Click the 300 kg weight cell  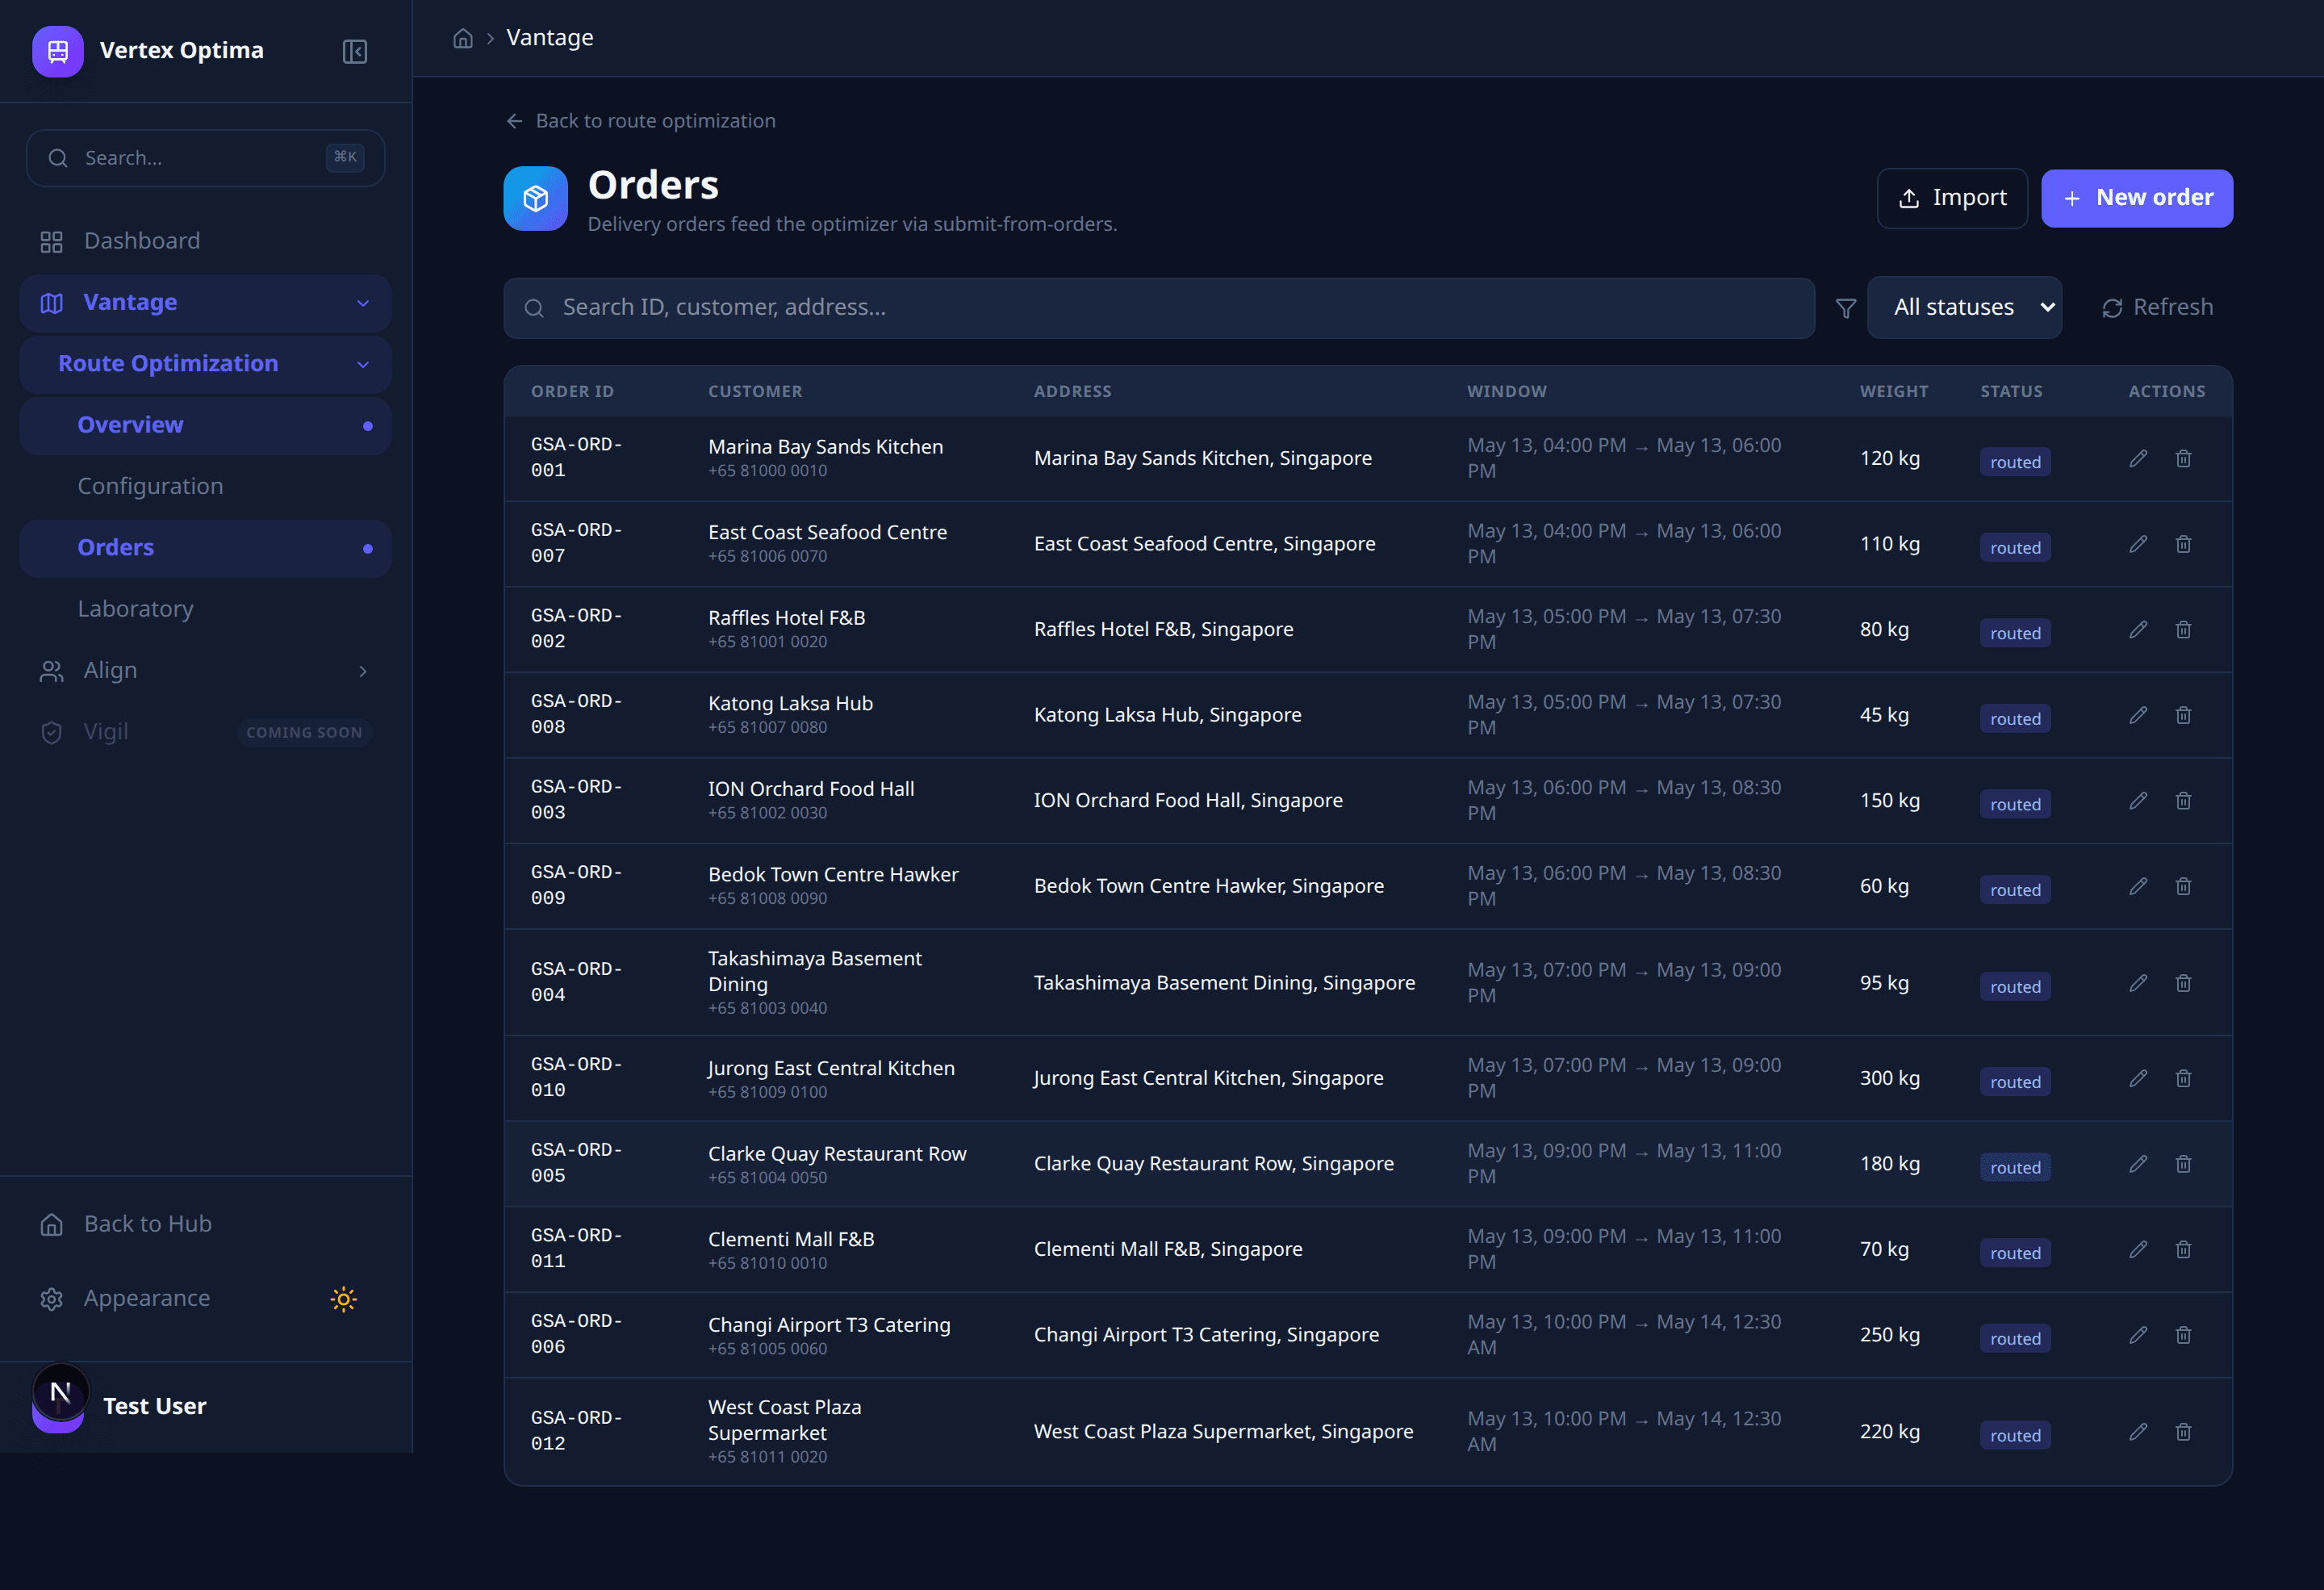pos(1889,1078)
